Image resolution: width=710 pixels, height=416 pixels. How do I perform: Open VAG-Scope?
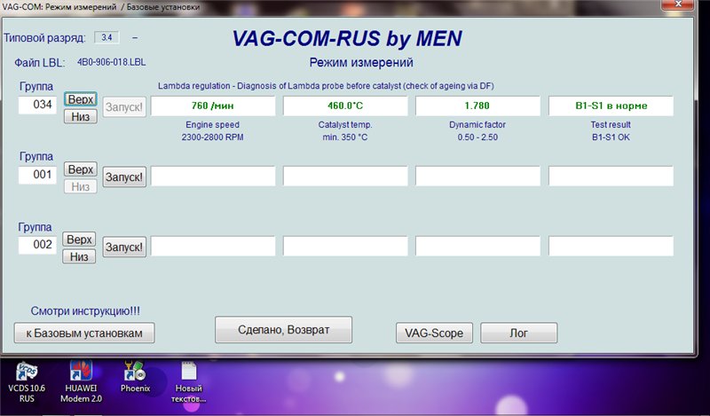(434, 334)
